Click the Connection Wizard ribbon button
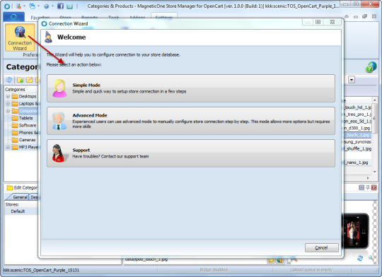382x277 pixels. [20, 37]
